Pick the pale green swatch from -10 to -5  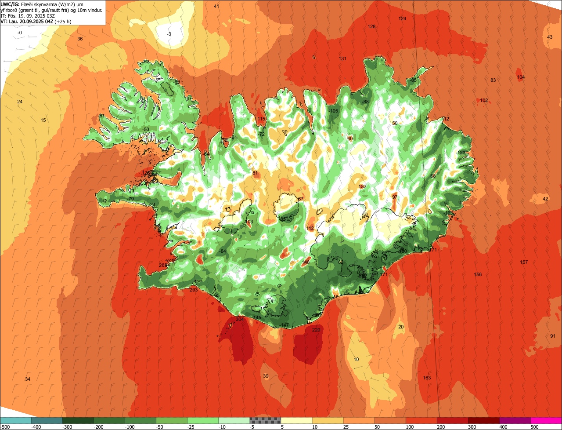tap(234, 420)
